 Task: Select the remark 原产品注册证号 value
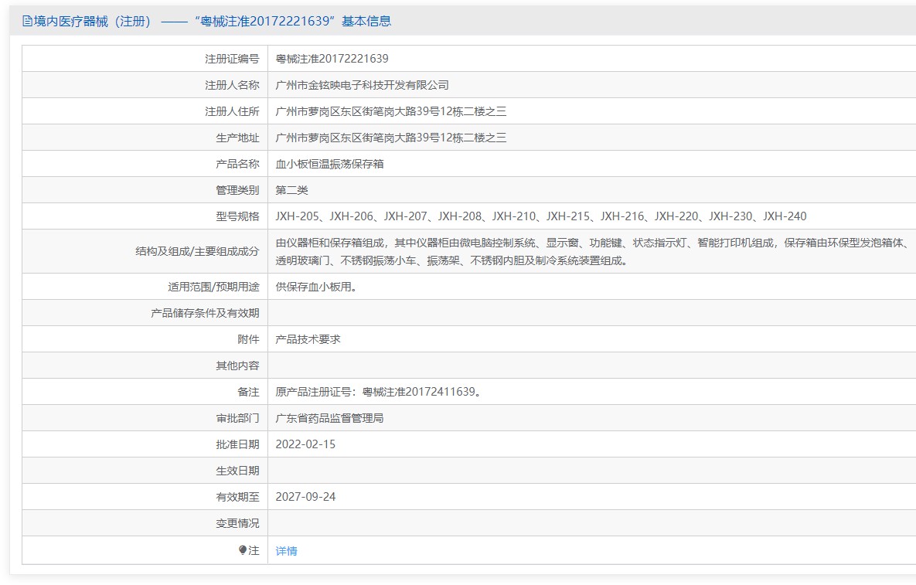(380, 392)
